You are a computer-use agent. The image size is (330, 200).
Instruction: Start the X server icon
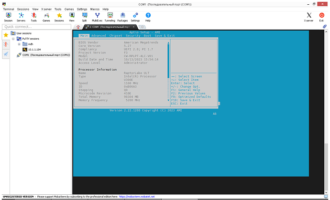pos(309,17)
